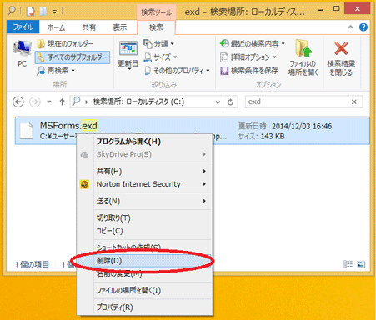
Task: Expand the address bar history dropdown
Action: pyautogui.click(x=218, y=102)
